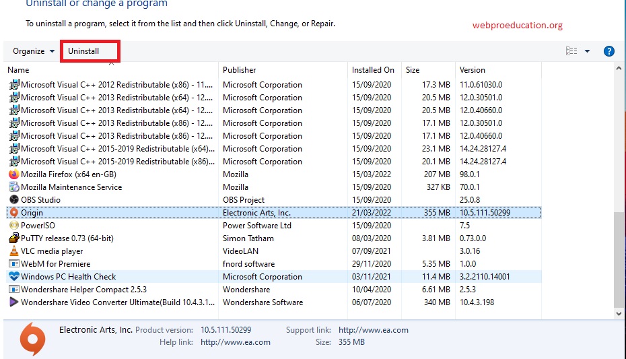Open the blue Help question mark
The image size is (626, 359).
point(608,51)
